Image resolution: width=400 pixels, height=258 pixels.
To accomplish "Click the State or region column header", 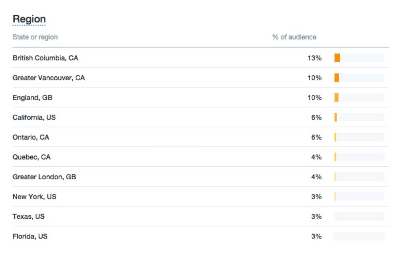I will (x=35, y=37).
